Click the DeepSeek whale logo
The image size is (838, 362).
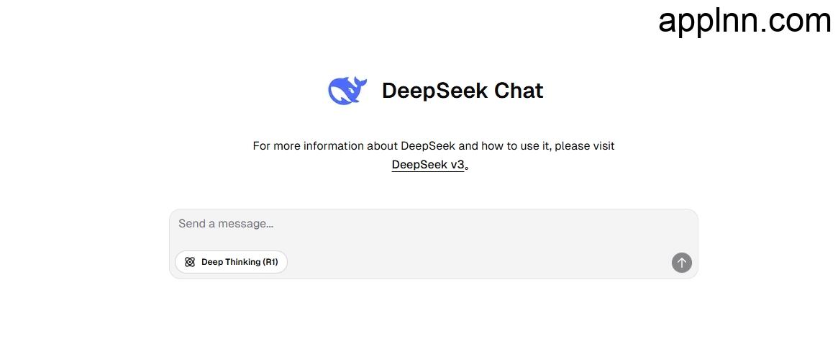(x=347, y=91)
